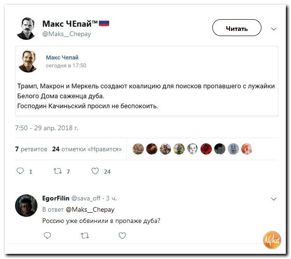The image size is (291, 259).
Task: Open the options chevron on EgorFilin's reply
Action: tap(274, 199)
